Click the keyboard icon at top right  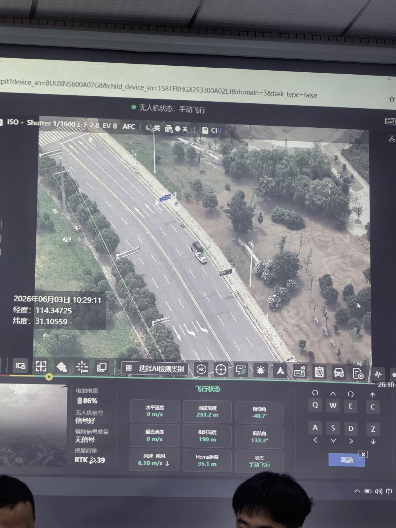pos(390,121)
